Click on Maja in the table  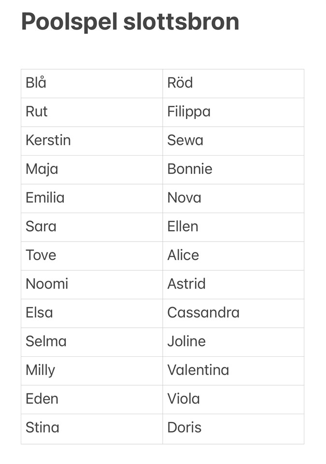[x=42, y=169]
